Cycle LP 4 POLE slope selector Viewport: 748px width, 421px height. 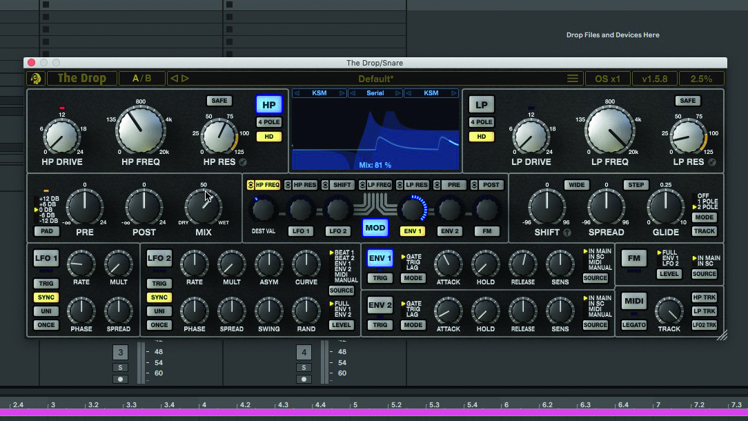[482, 122]
